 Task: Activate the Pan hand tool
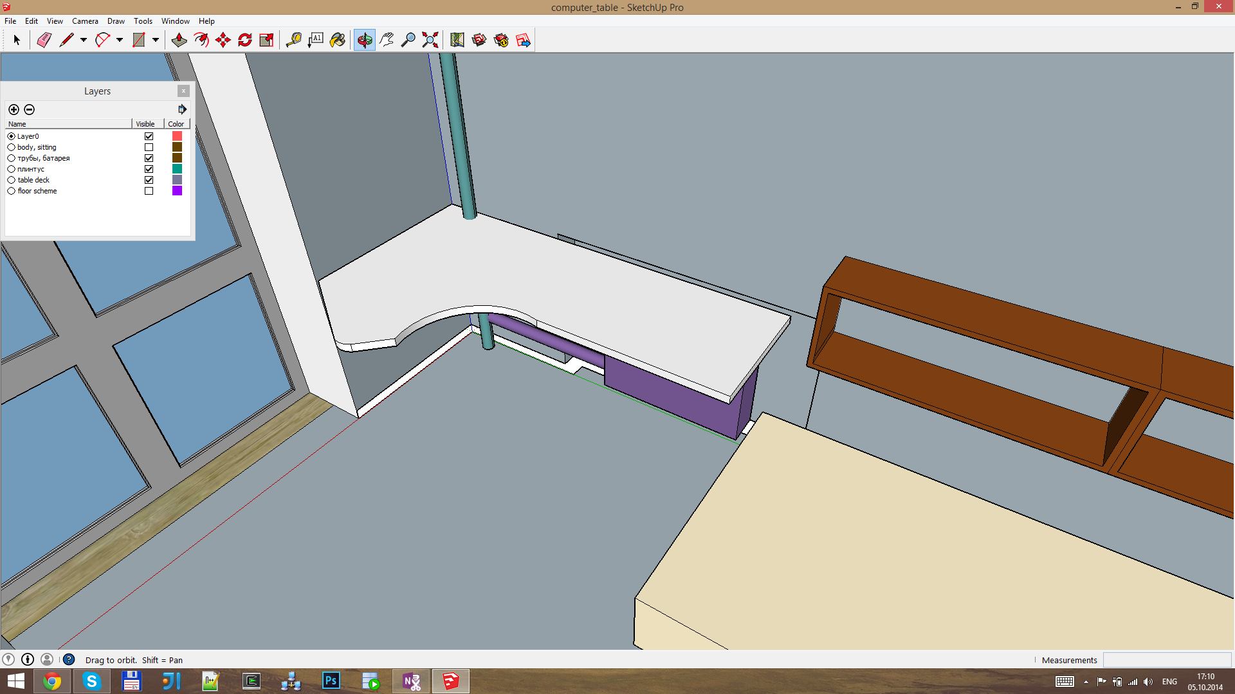tap(387, 40)
